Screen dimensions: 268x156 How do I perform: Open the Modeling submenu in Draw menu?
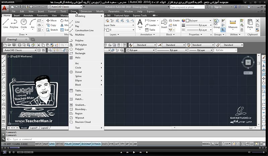[x=86, y=16]
